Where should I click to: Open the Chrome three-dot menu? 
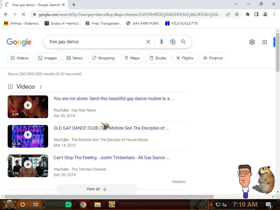(x=274, y=14)
